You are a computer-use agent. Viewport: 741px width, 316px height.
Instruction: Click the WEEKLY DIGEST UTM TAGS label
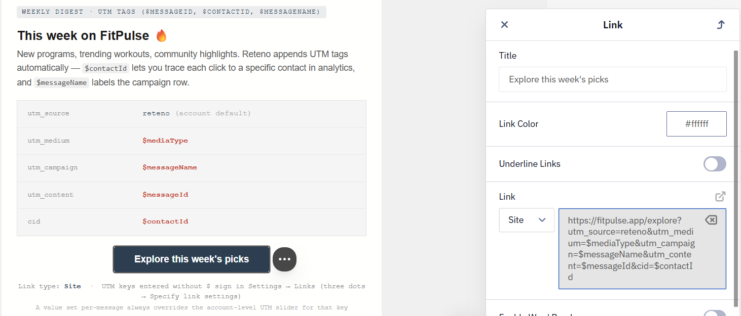coord(171,12)
